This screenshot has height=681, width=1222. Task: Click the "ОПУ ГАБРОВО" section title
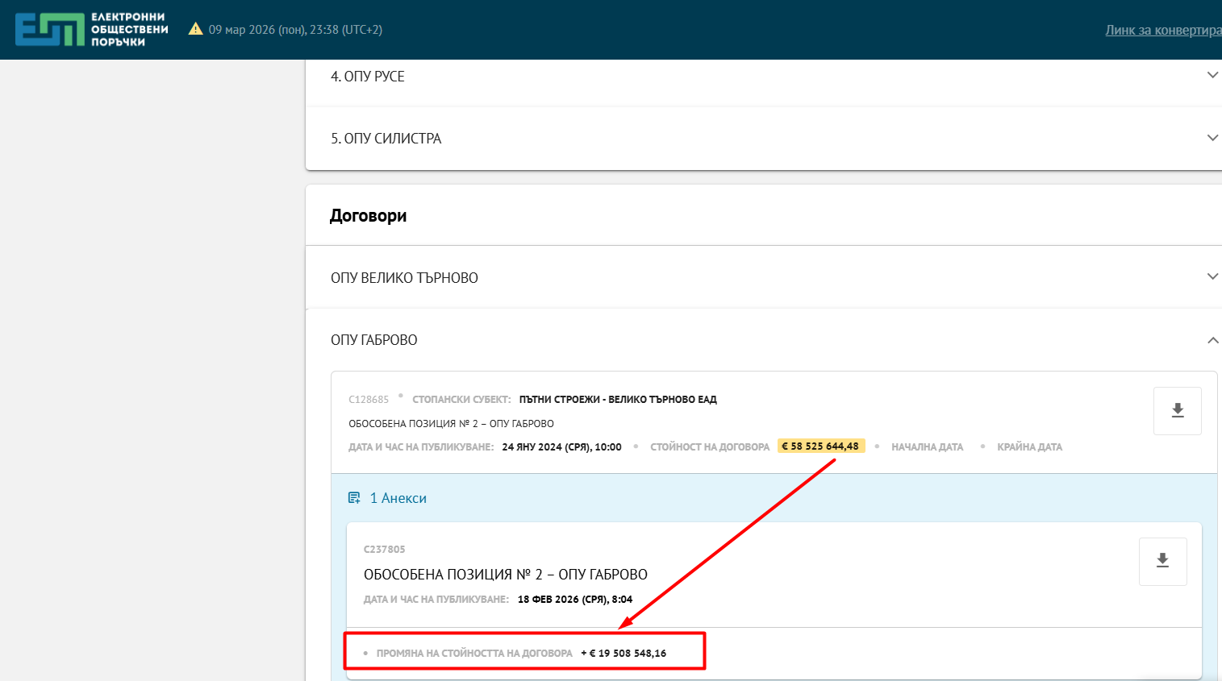click(x=373, y=340)
